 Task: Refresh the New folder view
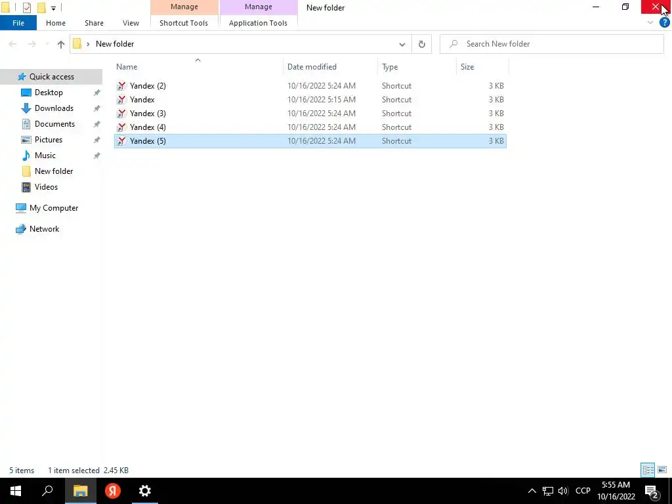tap(422, 44)
